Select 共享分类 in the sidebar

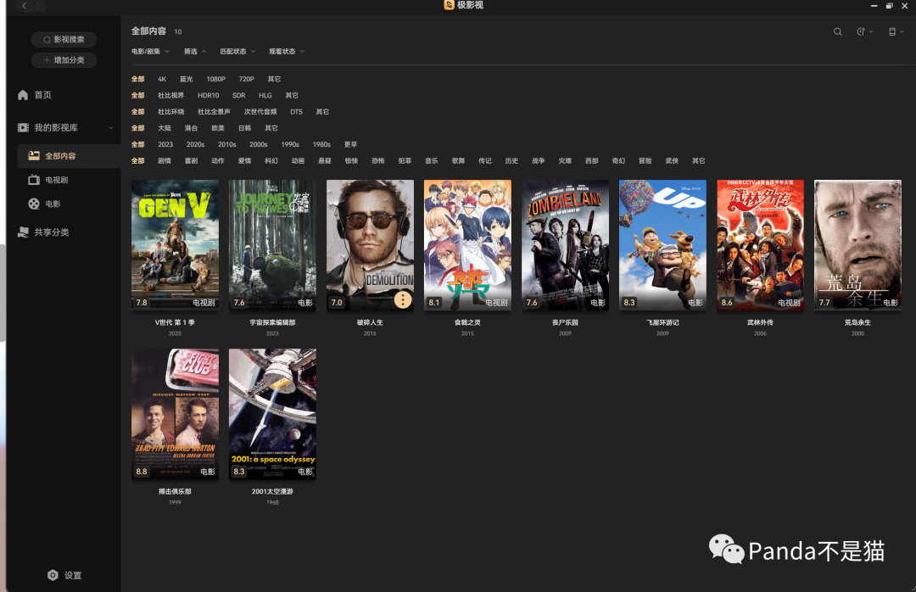(x=52, y=232)
